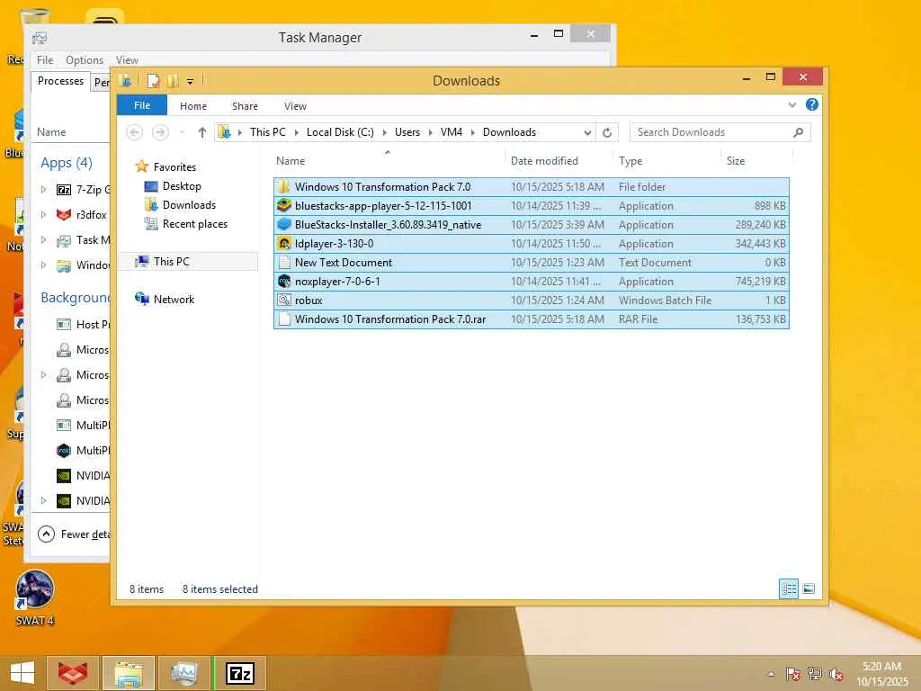Select Windows 10 Transformation Pack 7.0 folder
This screenshot has height=691, width=921.
(531, 187)
